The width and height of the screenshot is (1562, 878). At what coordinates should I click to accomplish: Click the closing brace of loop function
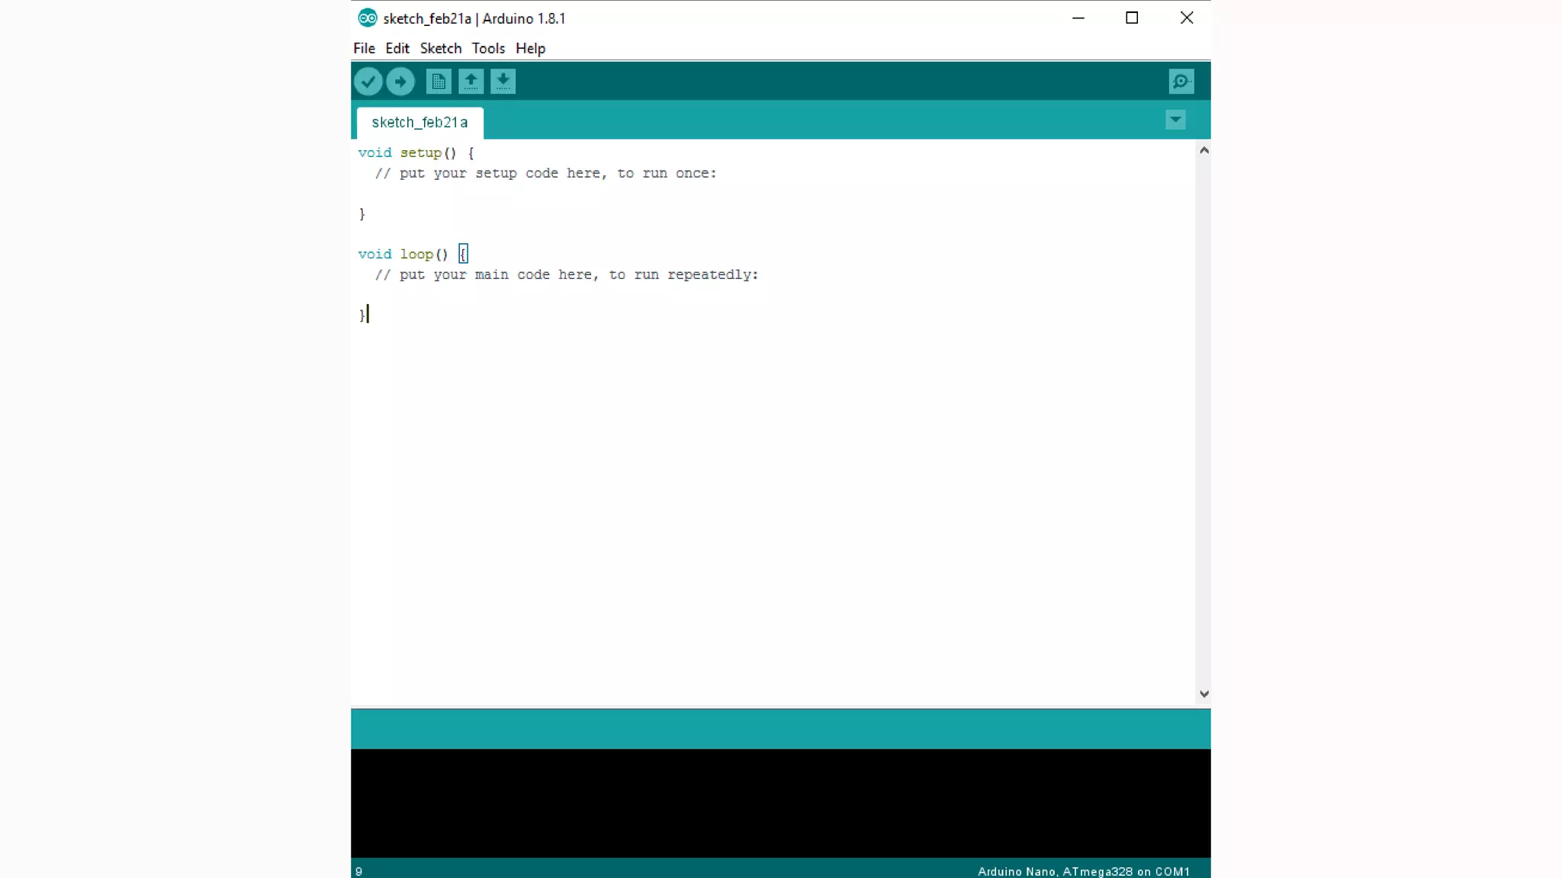click(x=362, y=315)
